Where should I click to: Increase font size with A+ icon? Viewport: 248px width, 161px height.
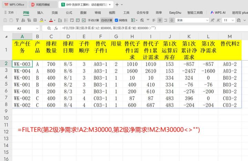[213, 20]
